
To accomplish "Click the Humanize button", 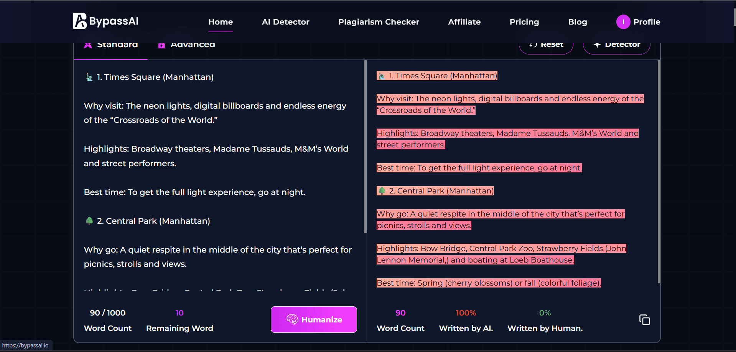I will 314,319.
